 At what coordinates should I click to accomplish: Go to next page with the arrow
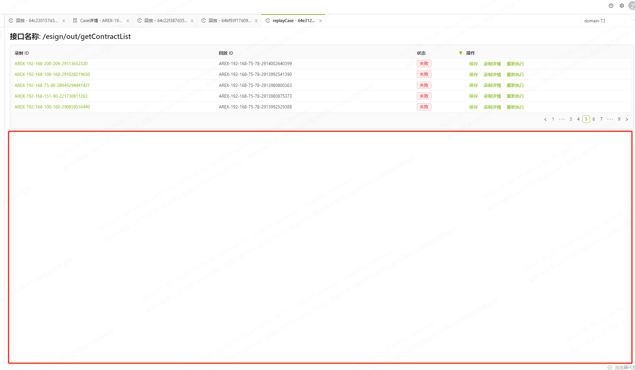627,119
